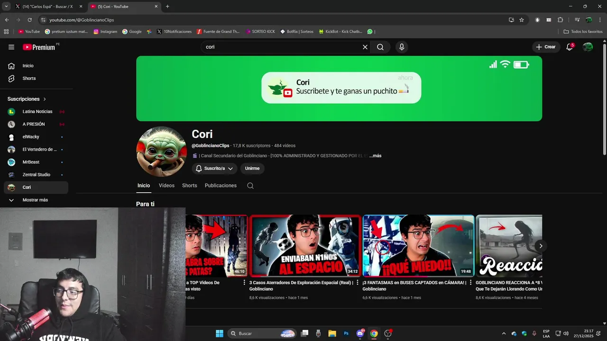The width and height of the screenshot is (607, 341).
Task: Click the Cori channel banner
Action: 339,89
